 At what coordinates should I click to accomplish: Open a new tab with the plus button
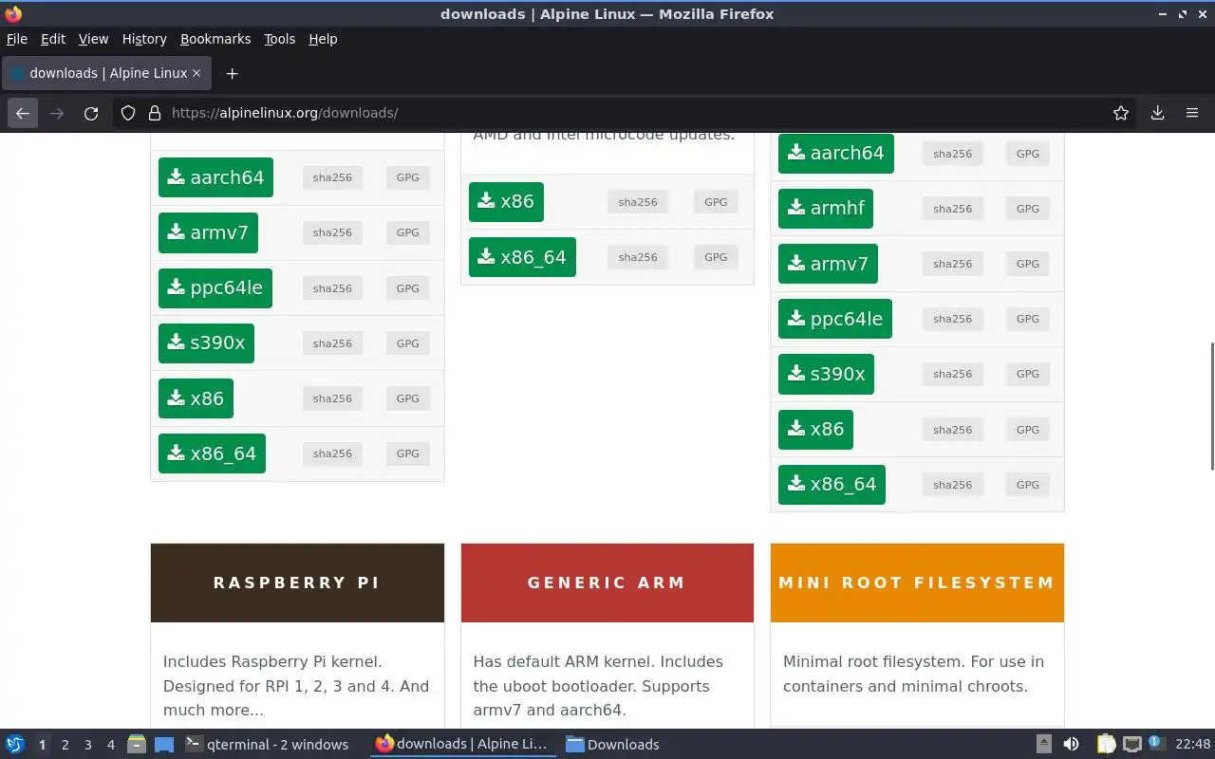pos(232,73)
